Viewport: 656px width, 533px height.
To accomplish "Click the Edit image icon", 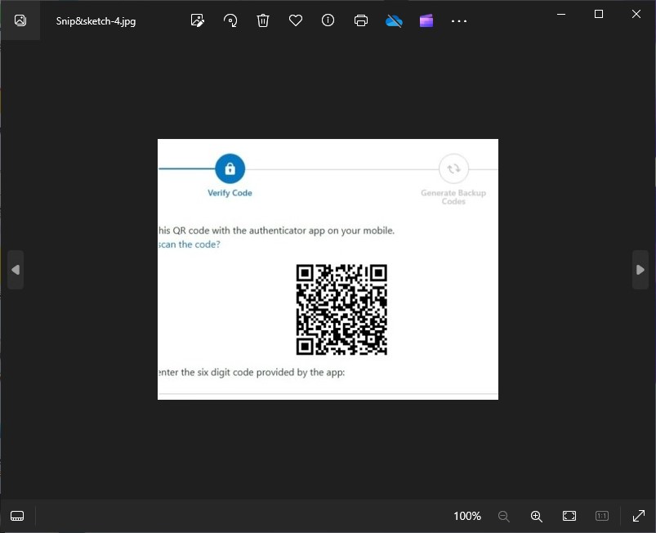I will (197, 20).
